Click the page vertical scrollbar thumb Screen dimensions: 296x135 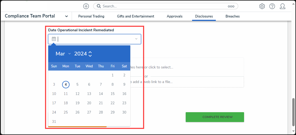coord(294,112)
